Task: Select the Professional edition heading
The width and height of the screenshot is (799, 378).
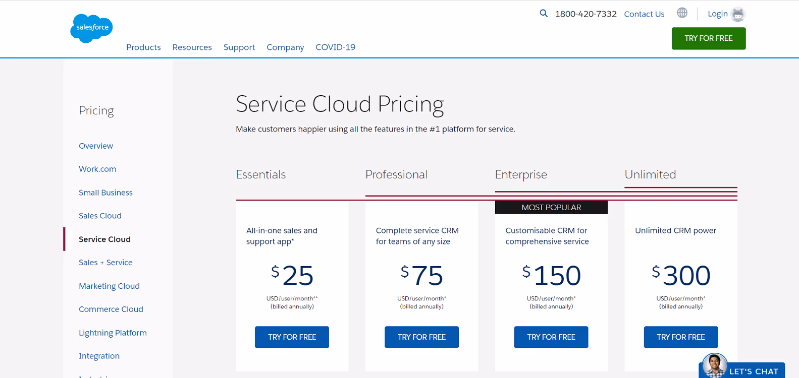Action: point(396,175)
